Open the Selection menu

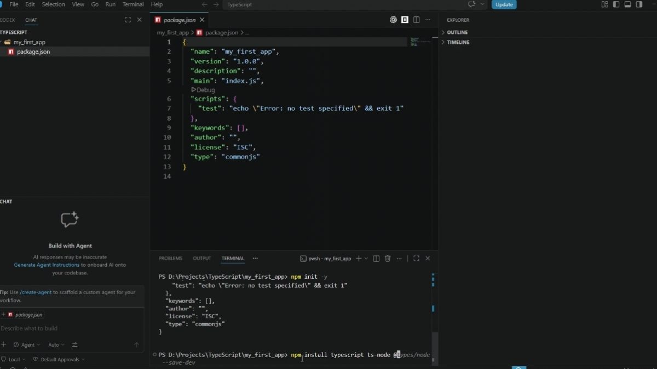(x=54, y=4)
